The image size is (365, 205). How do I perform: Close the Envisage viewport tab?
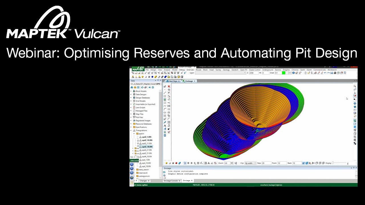[195, 81]
